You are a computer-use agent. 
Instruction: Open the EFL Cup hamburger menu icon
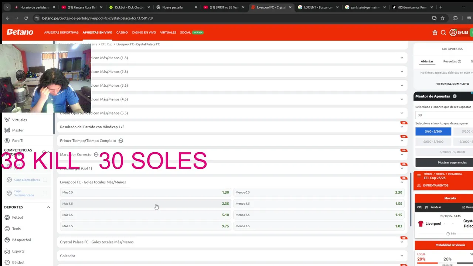click(419, 176)
